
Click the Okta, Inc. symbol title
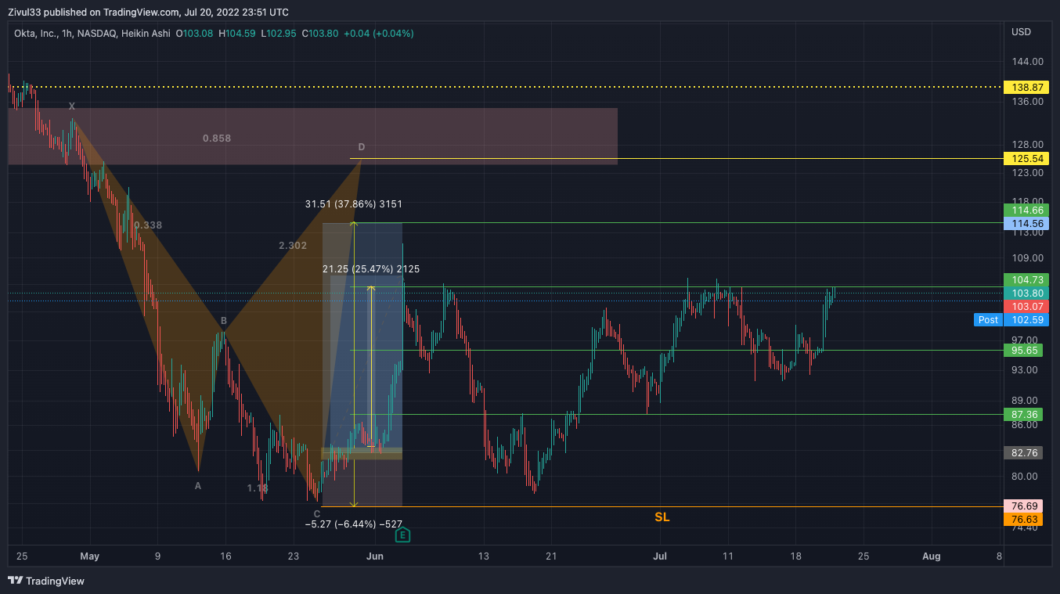coord(38,34)
